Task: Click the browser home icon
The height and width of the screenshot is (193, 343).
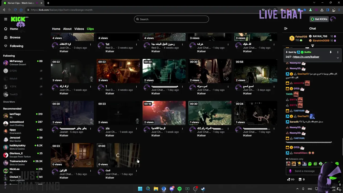Action: pos(21,10)
